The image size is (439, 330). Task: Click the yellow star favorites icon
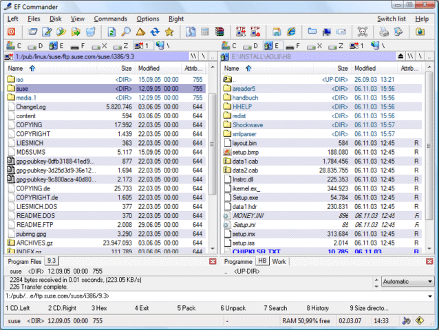click(x=169, y=32)
